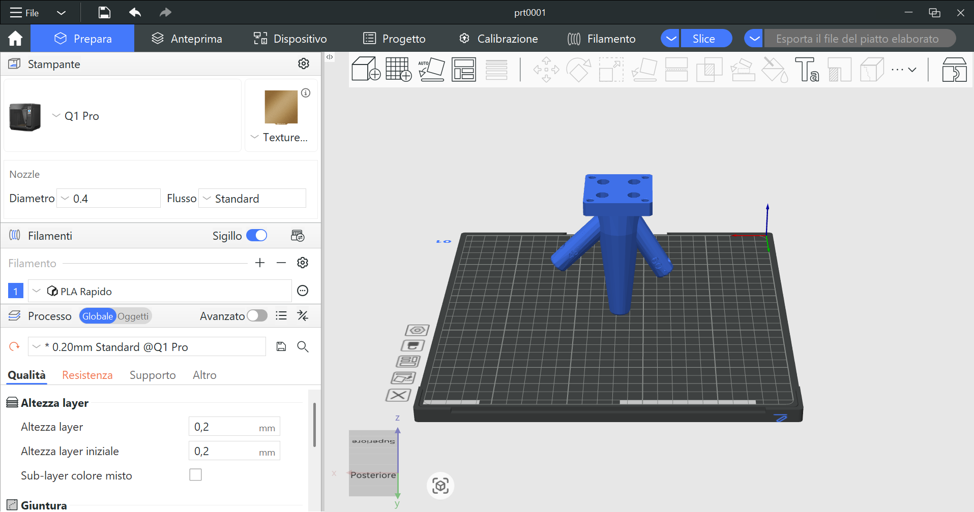Click the Prepara tab button
This screenshot has height=512, width=974.
82,39
